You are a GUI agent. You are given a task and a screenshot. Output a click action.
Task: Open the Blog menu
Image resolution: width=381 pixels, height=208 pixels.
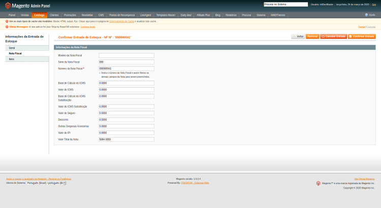218,15
